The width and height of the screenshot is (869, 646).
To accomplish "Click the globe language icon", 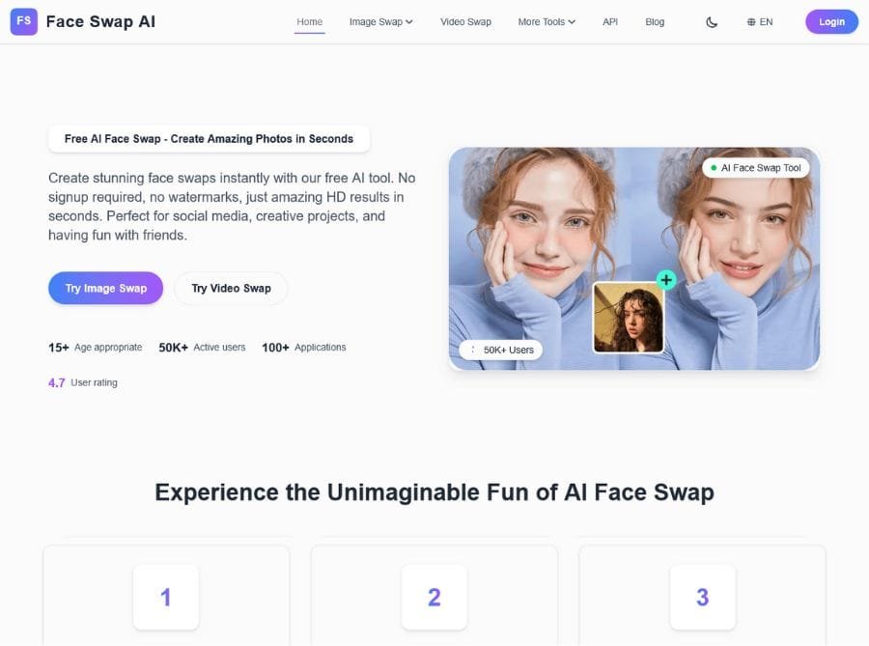I will pyautogui.click(x=751, y=20).
